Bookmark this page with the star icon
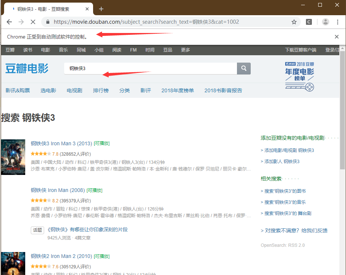Viewport: 346px width, 275px height. coord(294,22)
